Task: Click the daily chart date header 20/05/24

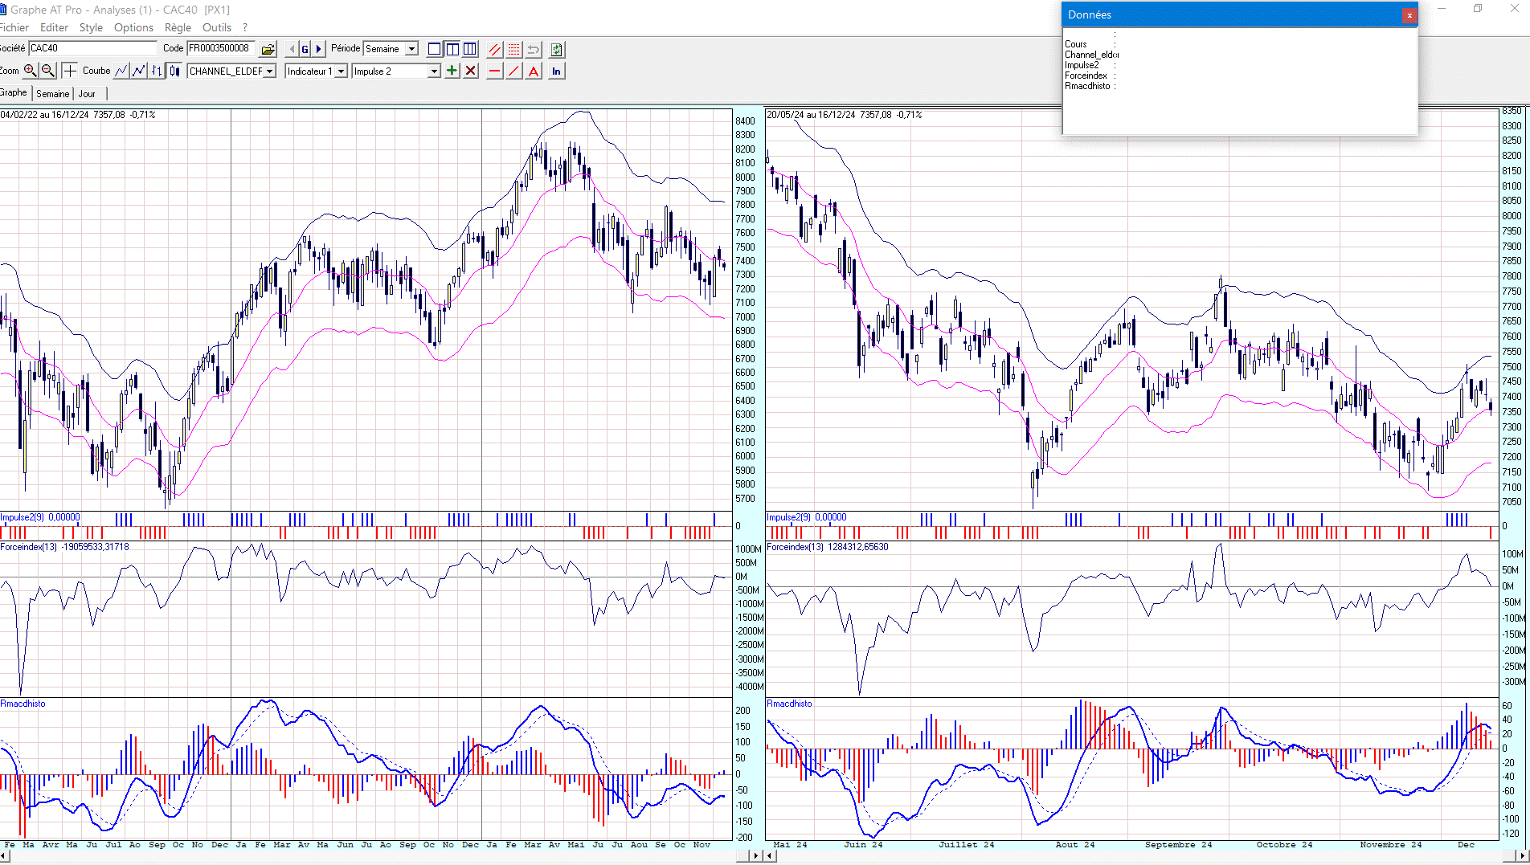Action: [x=845, y=115]
